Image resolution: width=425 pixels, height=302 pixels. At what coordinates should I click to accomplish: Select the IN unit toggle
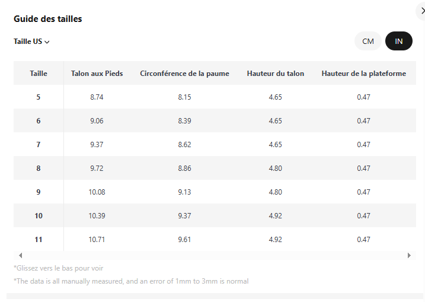pos(399,42)
